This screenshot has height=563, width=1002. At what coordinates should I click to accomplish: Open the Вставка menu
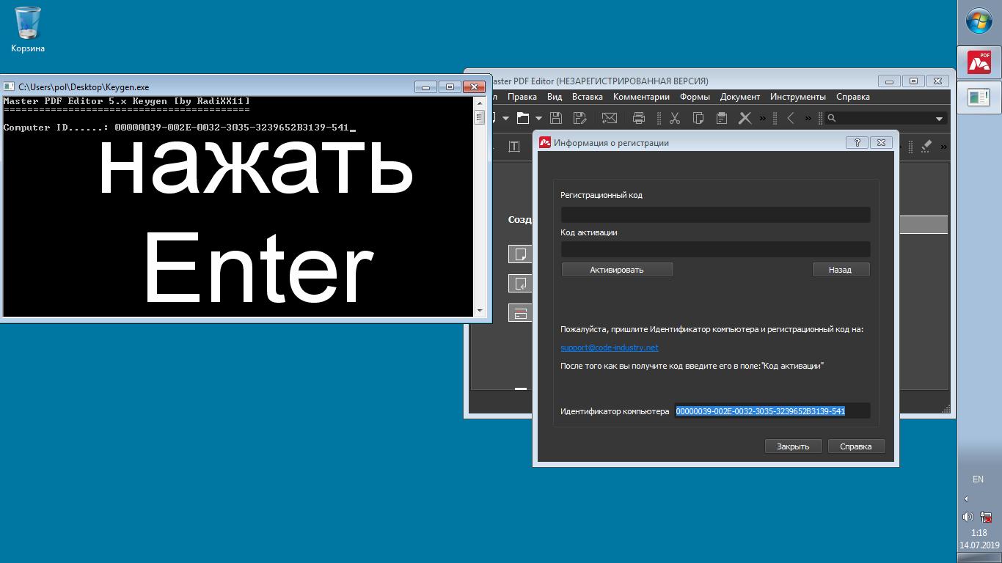tap(588, 97)
